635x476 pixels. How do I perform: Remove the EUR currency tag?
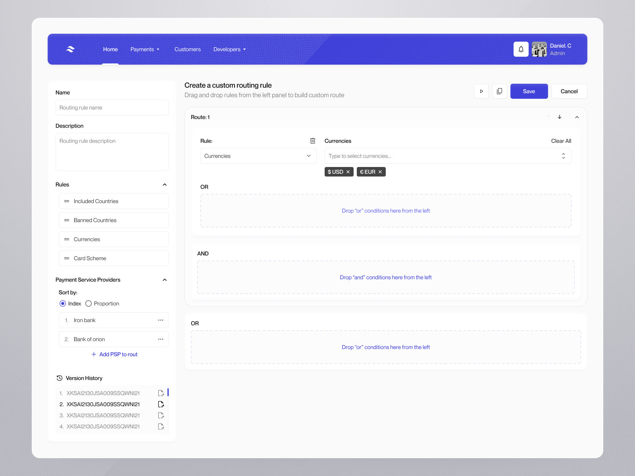click(x=380, y=172)
